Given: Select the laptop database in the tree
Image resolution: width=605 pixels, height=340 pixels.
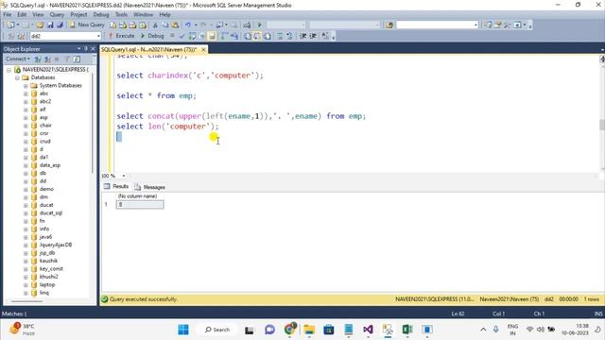Looking at the screenshot, I should [x=47, y=285].
